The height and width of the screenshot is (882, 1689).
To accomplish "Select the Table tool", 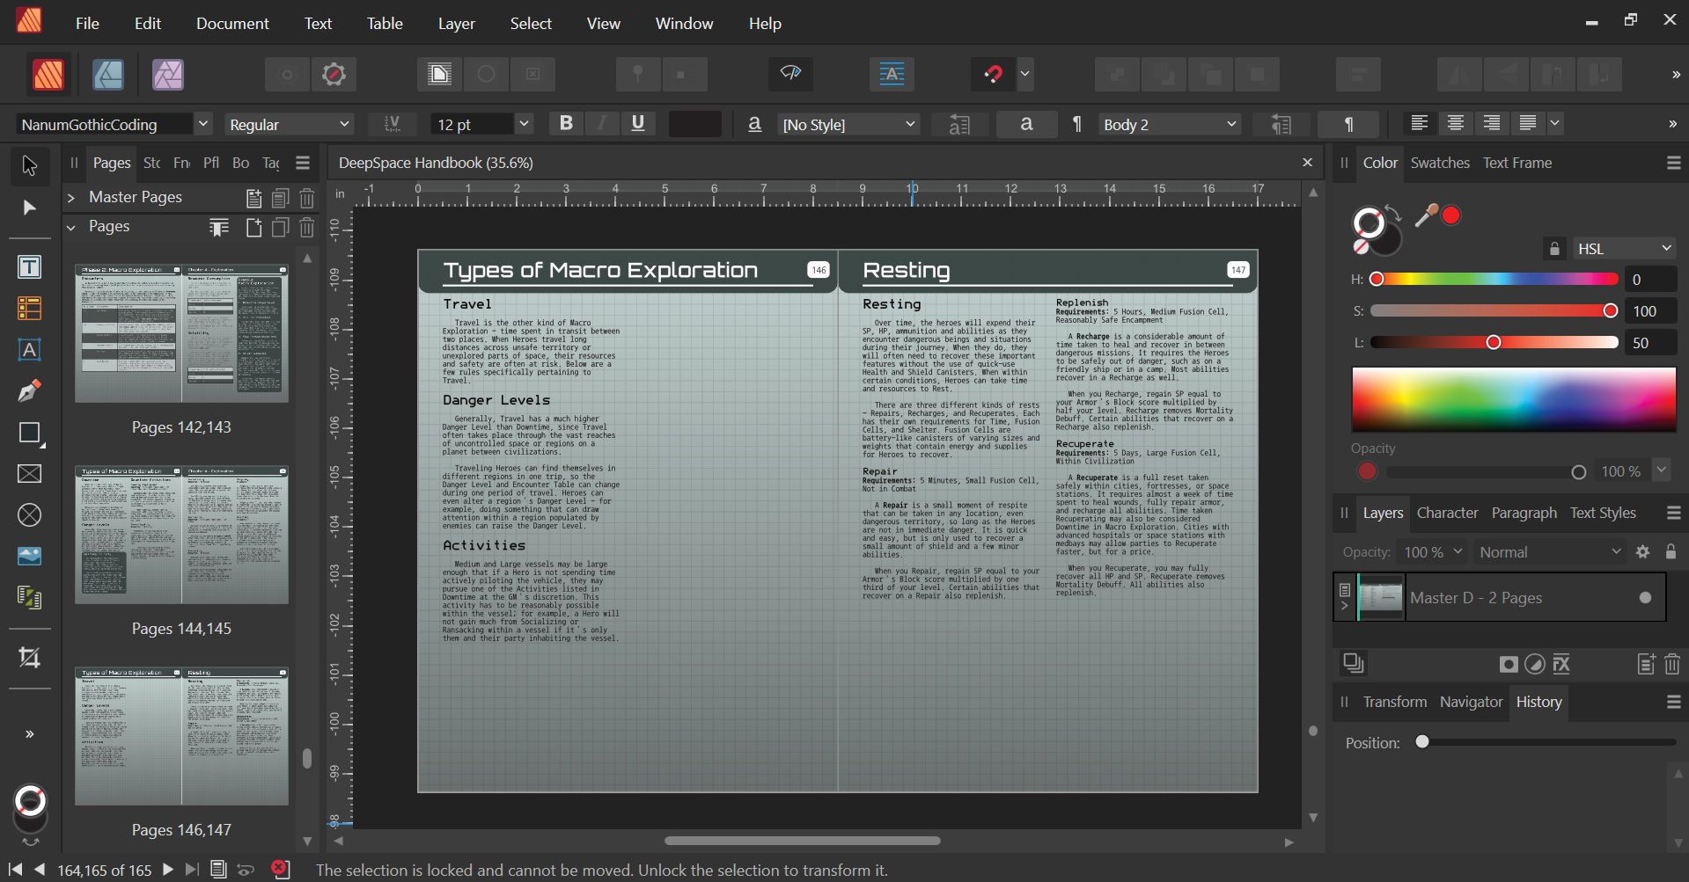I will 29,309.
